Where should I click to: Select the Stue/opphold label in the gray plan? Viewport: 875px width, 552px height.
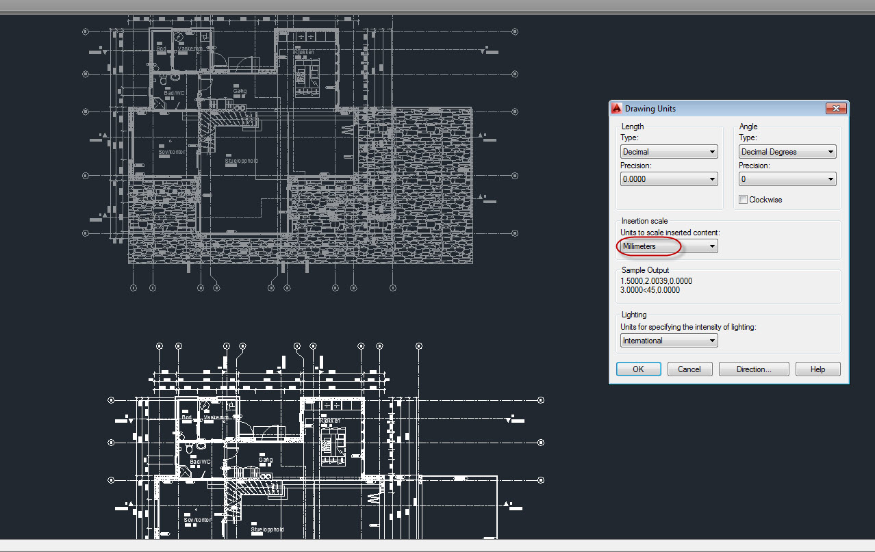tap(241, 161)
